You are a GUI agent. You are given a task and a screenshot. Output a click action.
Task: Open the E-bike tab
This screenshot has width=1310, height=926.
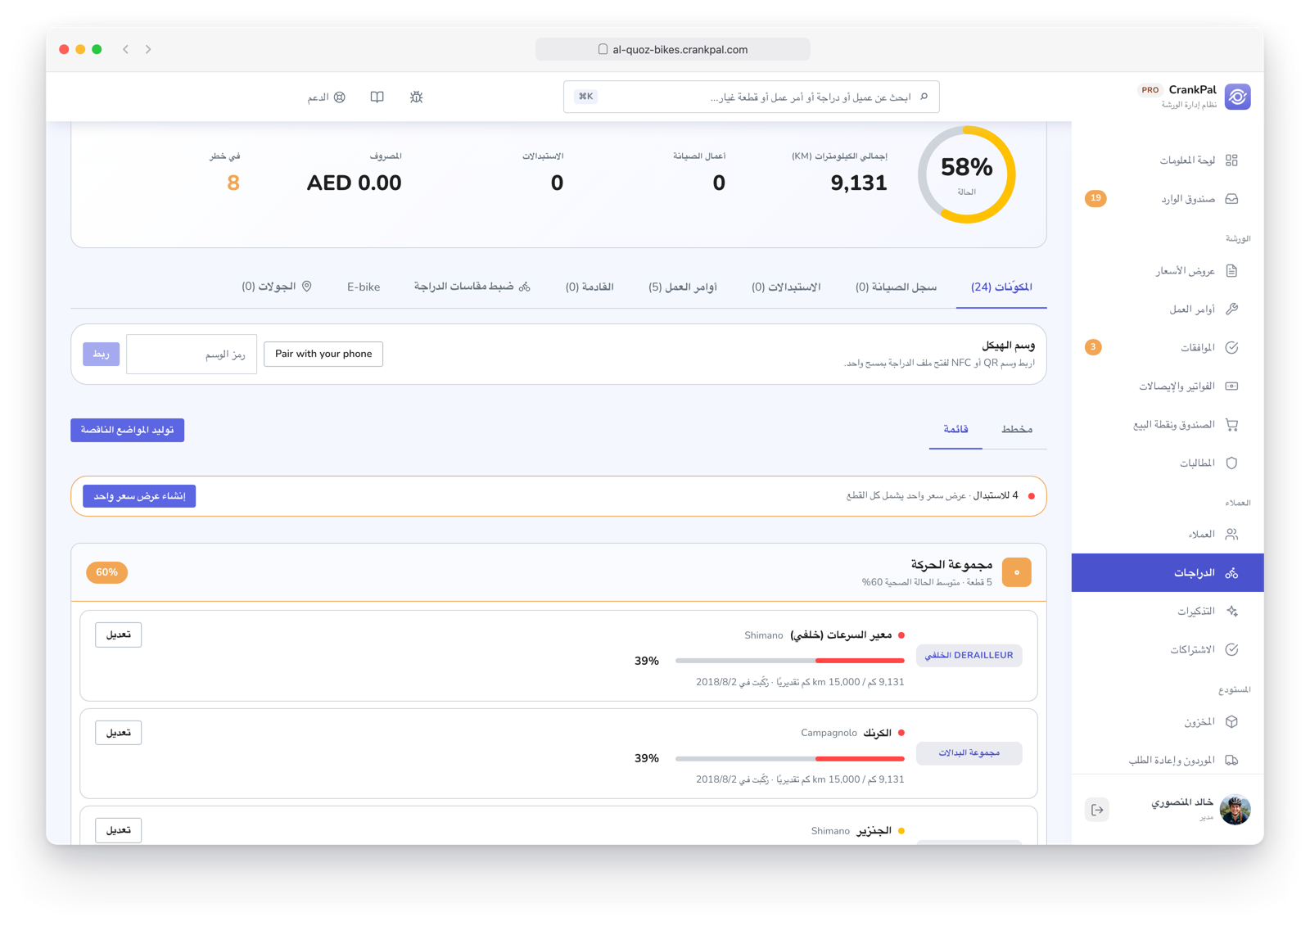(364, 287)
